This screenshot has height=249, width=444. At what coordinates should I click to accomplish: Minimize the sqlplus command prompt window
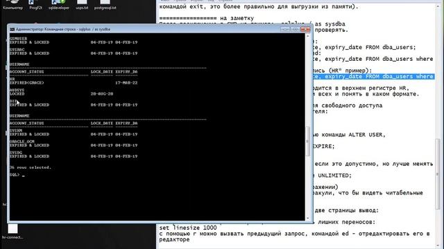tap(285, 29)
